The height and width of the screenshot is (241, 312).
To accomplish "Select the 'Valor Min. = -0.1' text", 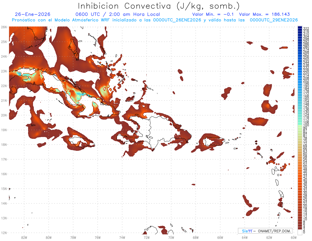I will coord(213,14).
